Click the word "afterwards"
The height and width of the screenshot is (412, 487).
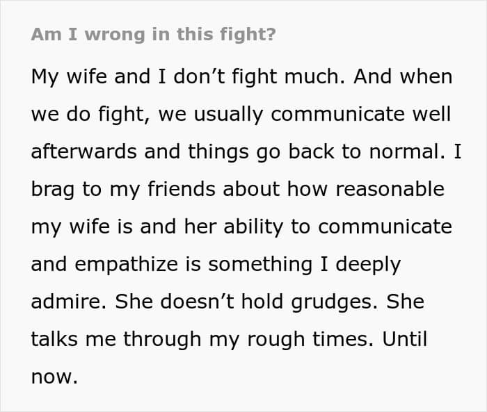pyautogui.click(x=82, y=151)
